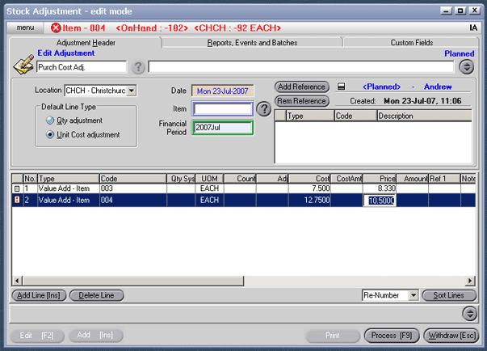Open the Location dropdown arrow

132,91
